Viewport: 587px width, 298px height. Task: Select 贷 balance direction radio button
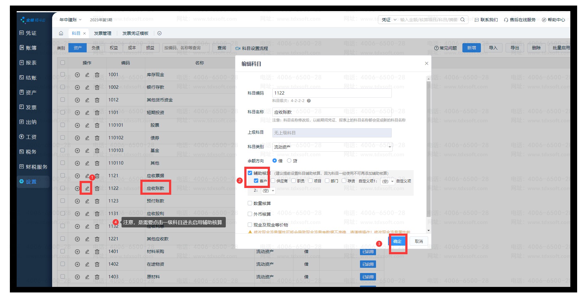coord(289,161)
